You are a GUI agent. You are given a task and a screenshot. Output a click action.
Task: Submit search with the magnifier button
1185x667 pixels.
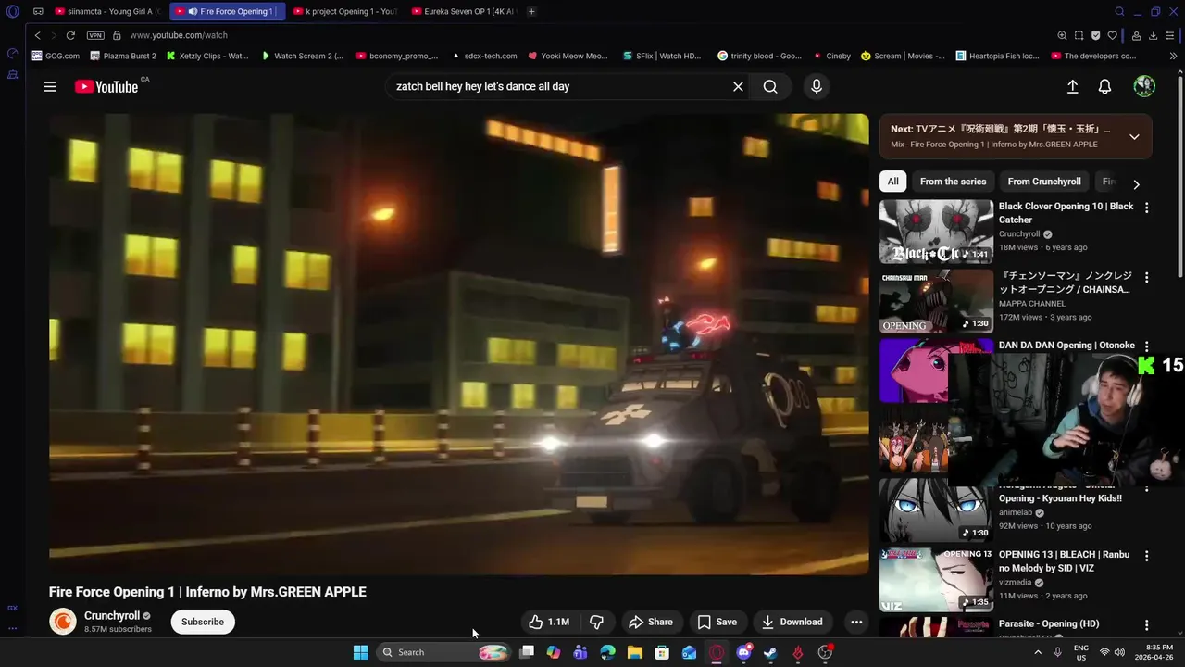click(770, 86)
